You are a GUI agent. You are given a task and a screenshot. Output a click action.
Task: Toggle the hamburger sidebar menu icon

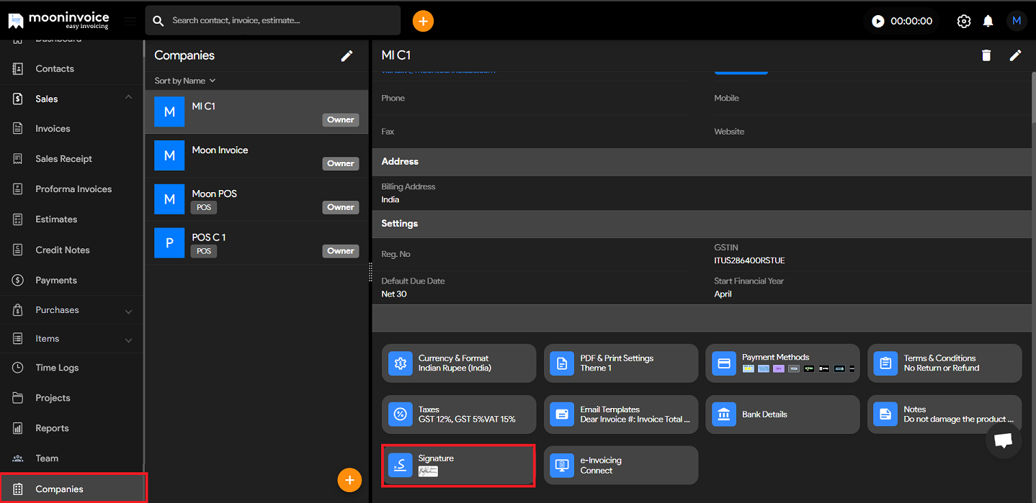(130, 21)
